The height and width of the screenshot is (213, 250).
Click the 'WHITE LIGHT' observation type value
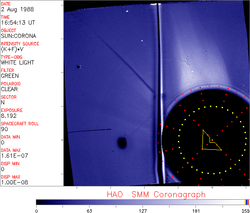[17, 62]
